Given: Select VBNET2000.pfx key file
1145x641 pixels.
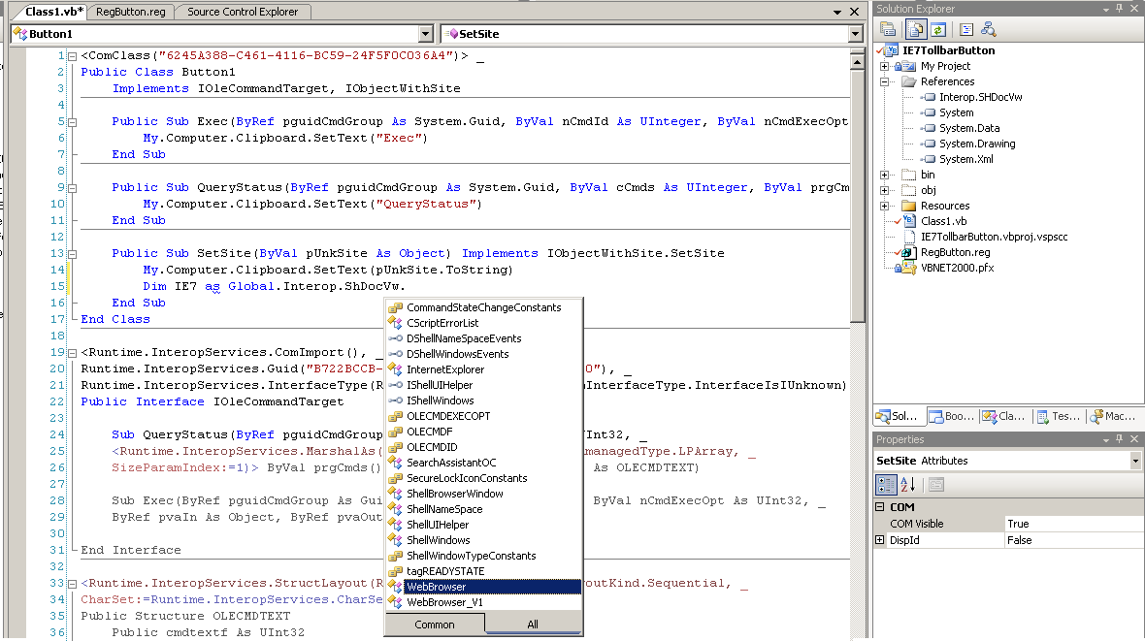Looking at the screenshot, I should point(957,268).
